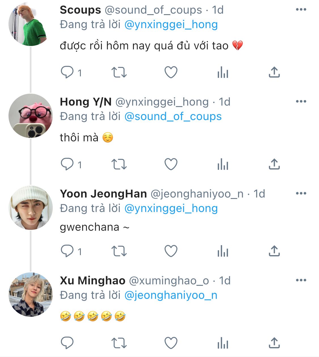Open the @jeonghaniyoo_n mention link

(171, 295)
